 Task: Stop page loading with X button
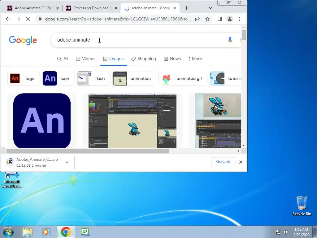tap(28, 19)
